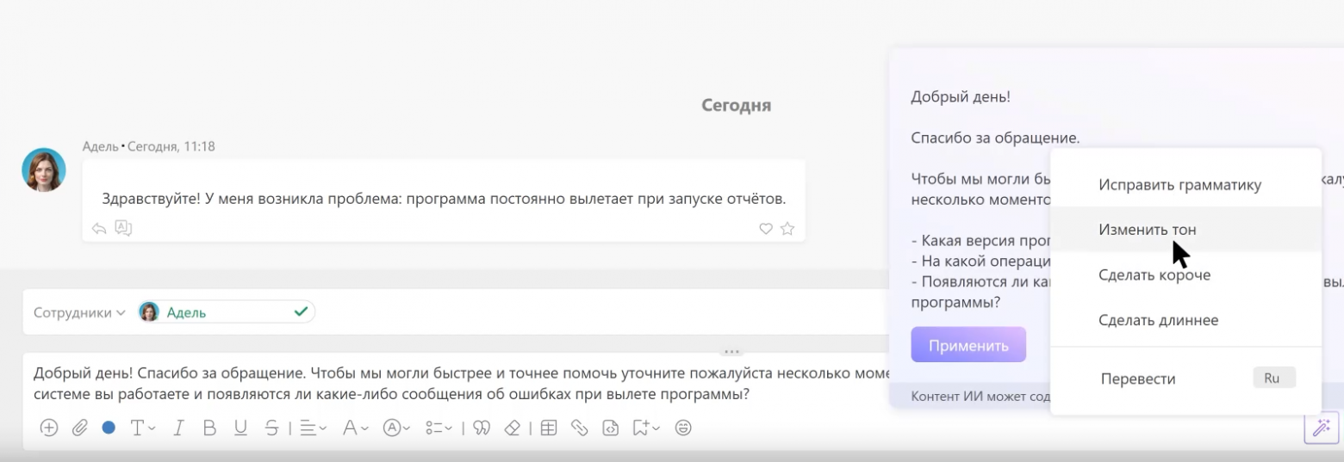The image size is (1344, 462).
Task: Clear formatting with the eraser icon
Action: pyautogui.click(x=513, y=428)
